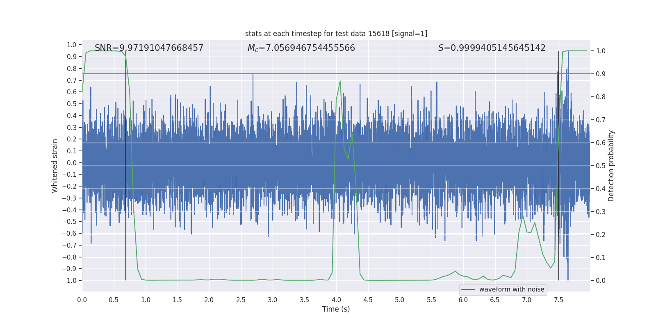Click the −0.1 tick on the Whitened strain axis
Viewport: 656px width, 328px height.
coord(69,175)
